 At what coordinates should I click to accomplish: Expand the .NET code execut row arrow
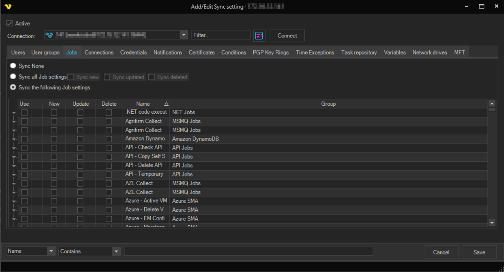tap(14, 112)
